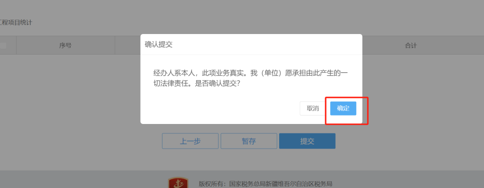Click the 暂存 save-draft button
The height and width of the screenshot is (188, 484).
pyautogui.click(x=249, y=141)
